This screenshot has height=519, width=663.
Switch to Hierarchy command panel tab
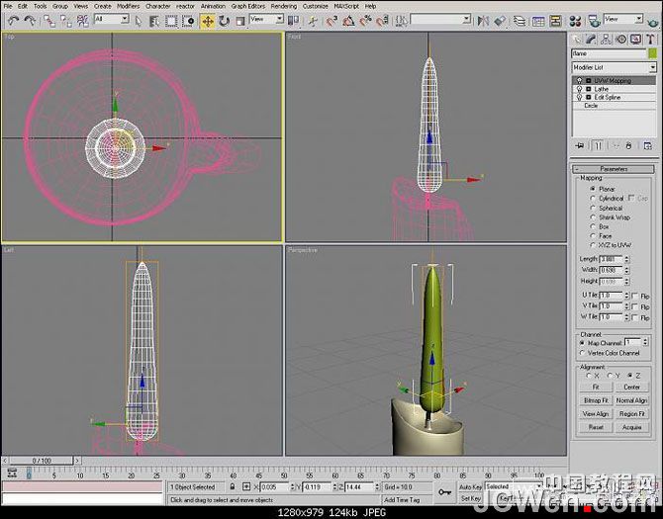[606, 40]
